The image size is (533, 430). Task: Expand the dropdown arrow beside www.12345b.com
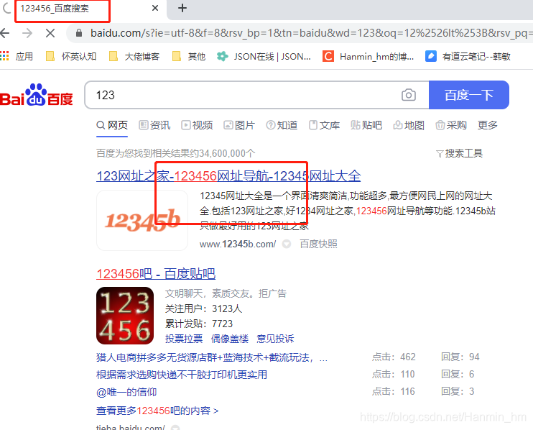coord(287,244)
